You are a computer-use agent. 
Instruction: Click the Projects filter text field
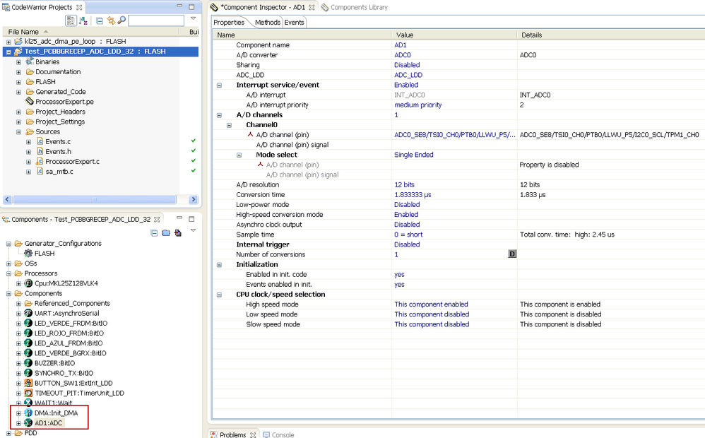coord(156,20)
